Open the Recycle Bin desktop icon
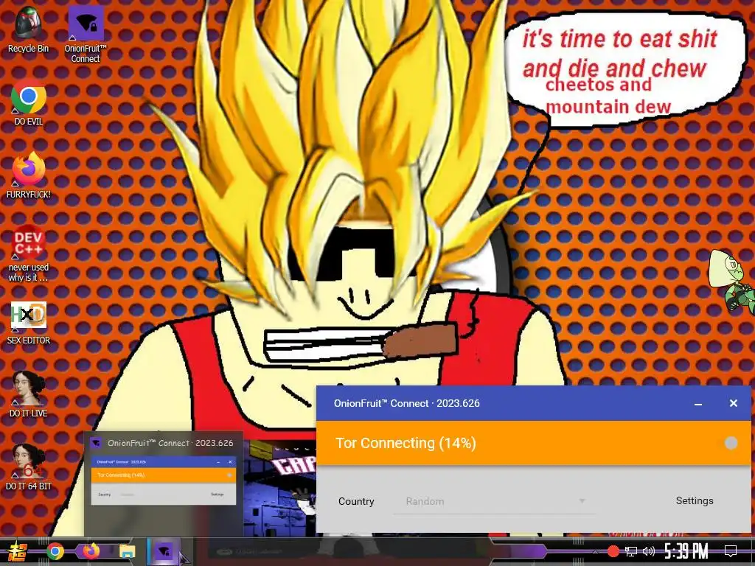This screenshot has height=566, width=755. pyautogui.click(x=29, y=29)
